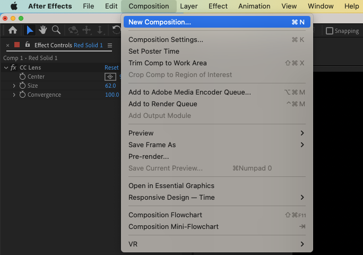Toggle Center property stopwatch
Image resolution: width=363 pixels, height=255 pixels.
[x=22, y=76]
